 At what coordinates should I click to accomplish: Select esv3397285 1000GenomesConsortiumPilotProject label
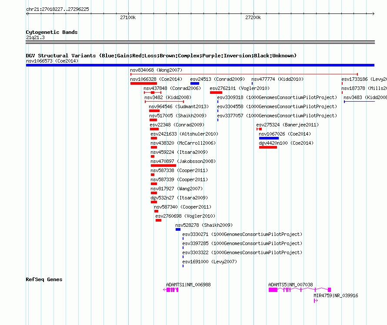[242, 243]
